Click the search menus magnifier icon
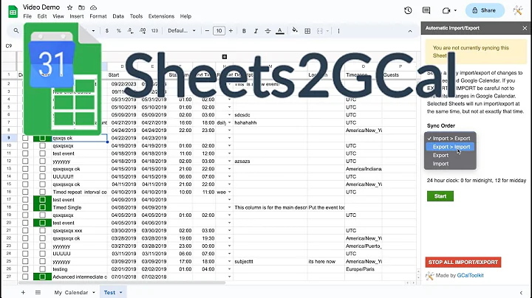 pos(16,31)
